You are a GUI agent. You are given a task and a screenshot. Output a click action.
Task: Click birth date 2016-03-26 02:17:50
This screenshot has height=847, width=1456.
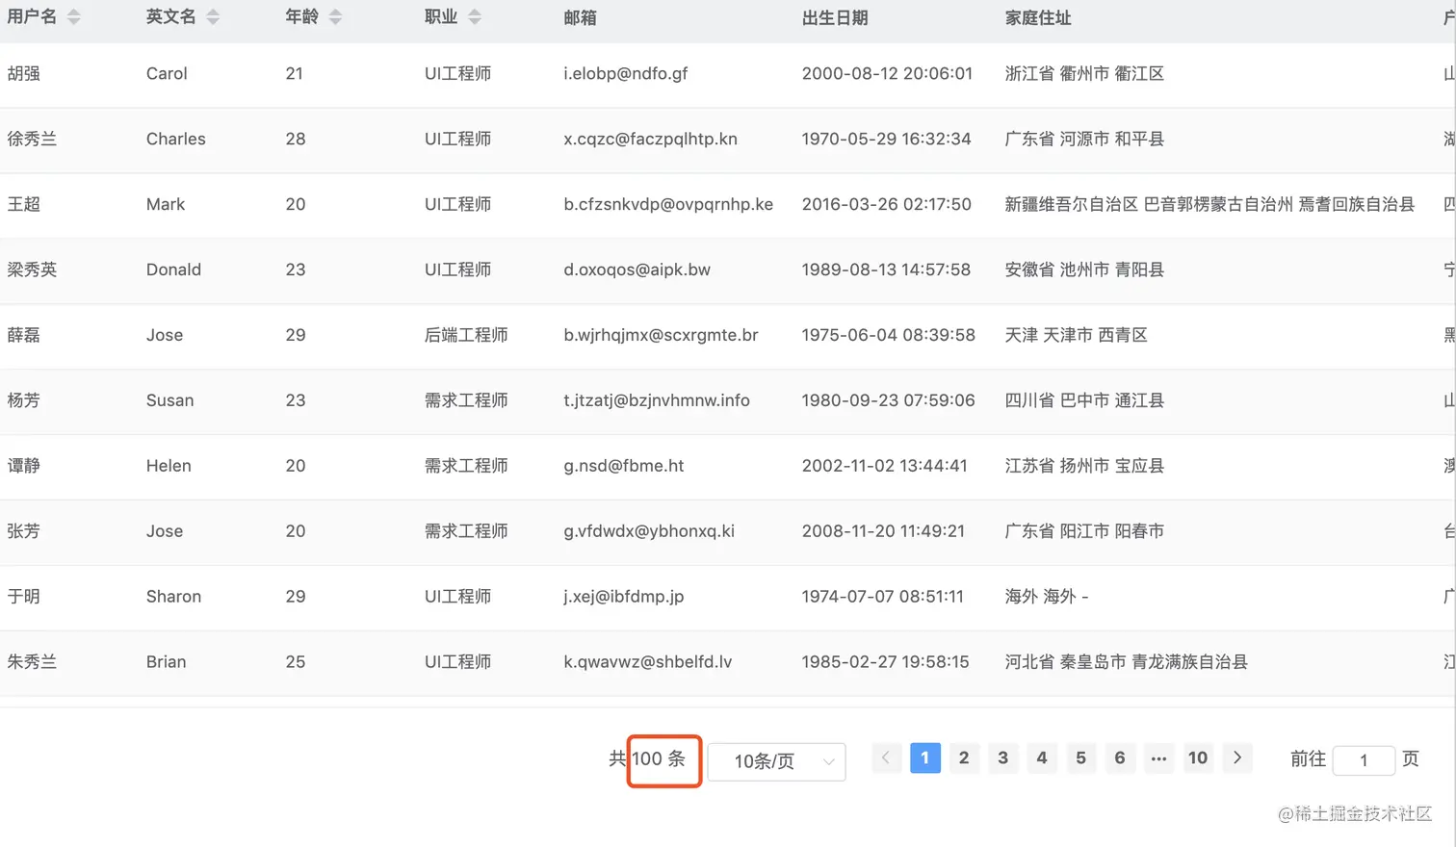pos(886,204)
